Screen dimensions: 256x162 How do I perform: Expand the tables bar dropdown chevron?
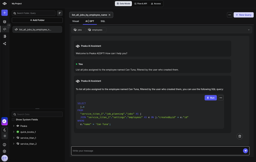(248, 30)
